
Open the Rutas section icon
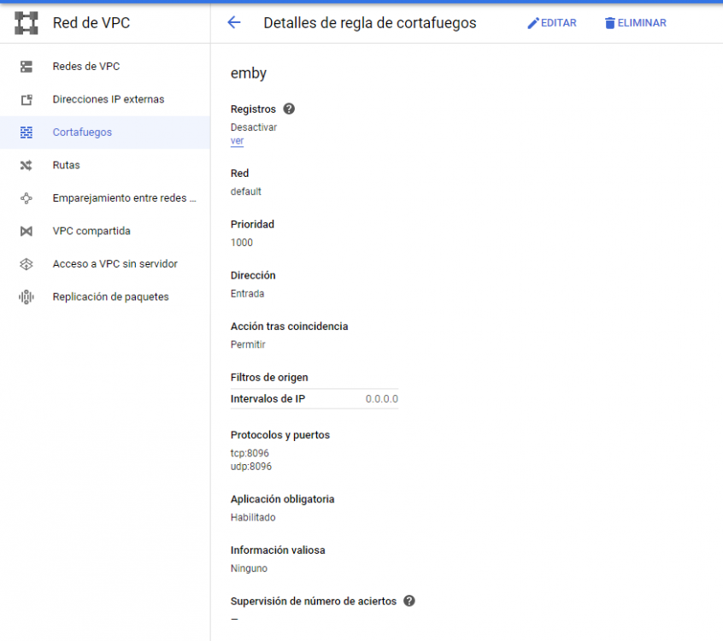coord(28,165)
